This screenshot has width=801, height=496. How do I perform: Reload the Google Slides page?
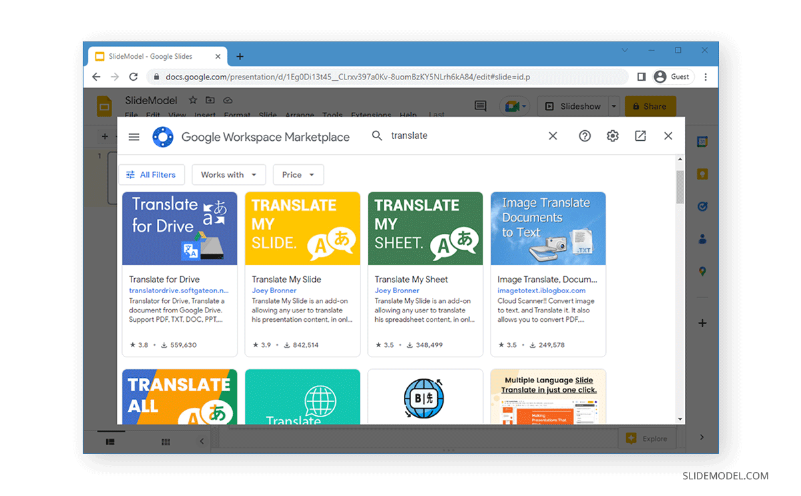coord(133,77)
